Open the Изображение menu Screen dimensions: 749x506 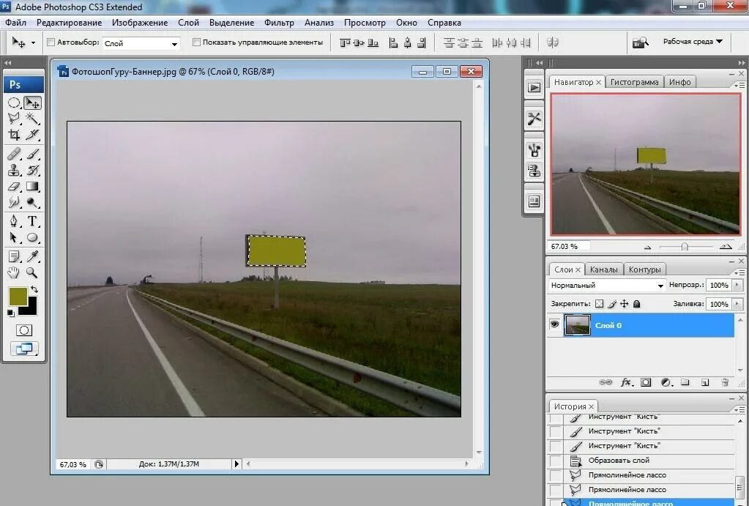[x=140, y=23]
